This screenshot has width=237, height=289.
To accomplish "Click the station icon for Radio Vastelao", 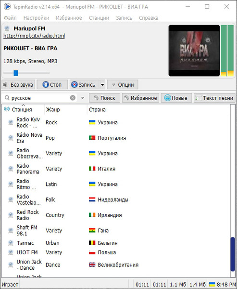I will point(11,199).
